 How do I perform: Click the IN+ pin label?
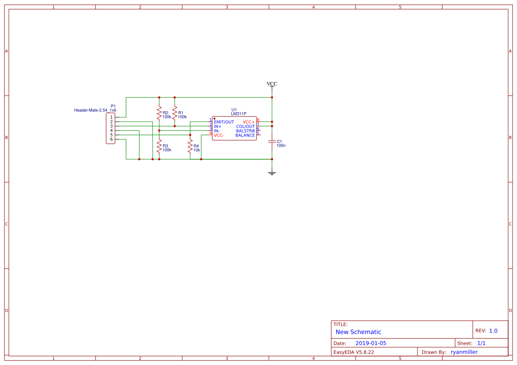click(218, 126)
